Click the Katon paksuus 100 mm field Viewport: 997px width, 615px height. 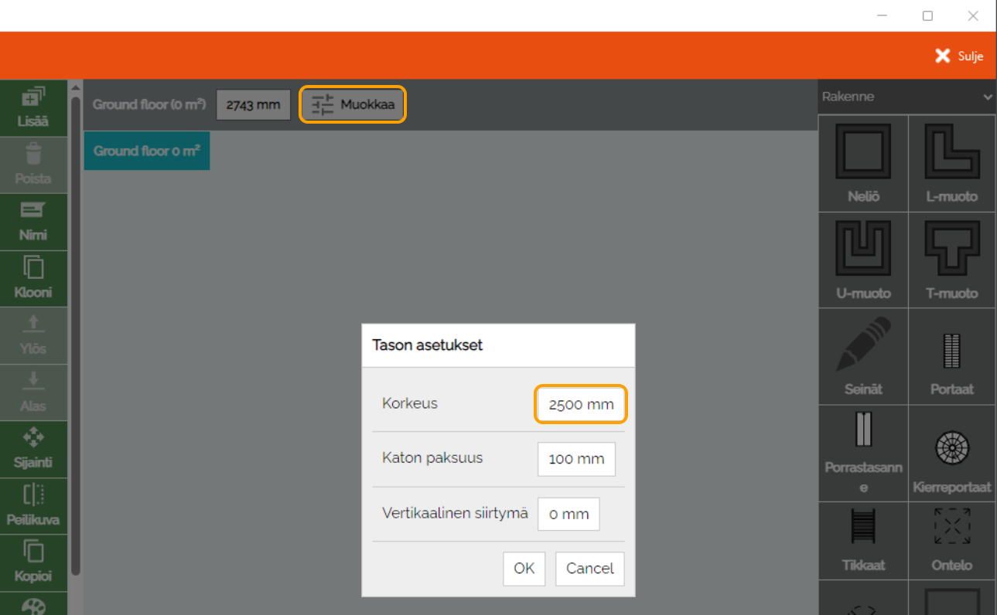tap(576, 459)
